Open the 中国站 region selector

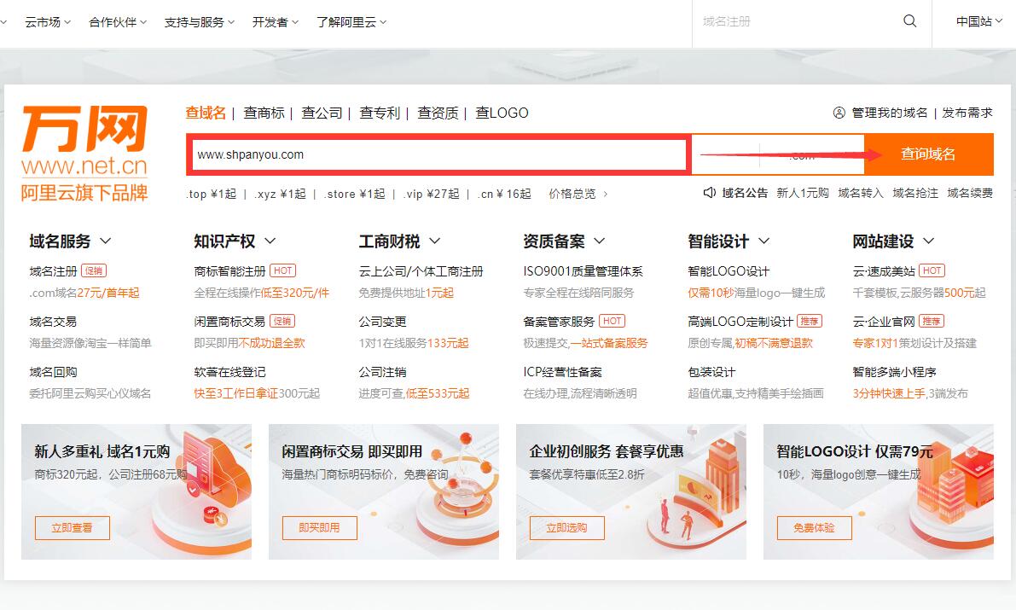[979, 21]
